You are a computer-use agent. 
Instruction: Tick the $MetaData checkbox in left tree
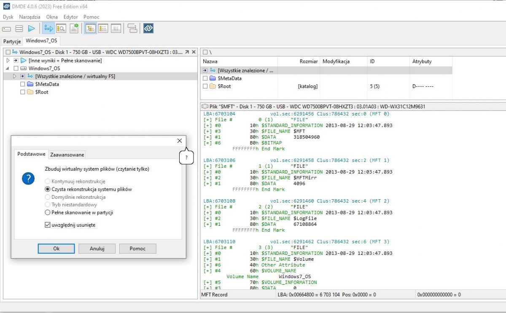[x=23, y=84]
